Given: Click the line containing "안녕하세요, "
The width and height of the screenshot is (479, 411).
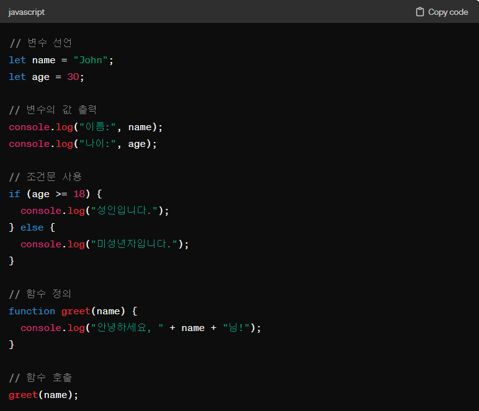Looking at the screenshot, I should point(140,328).
